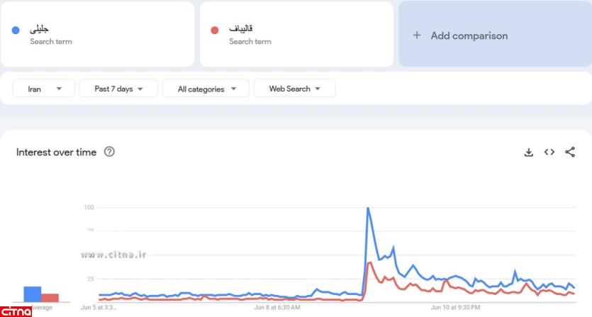Edit the second search term قالیباف
This screenshot has height=317, width=592.
pos(241,30)
